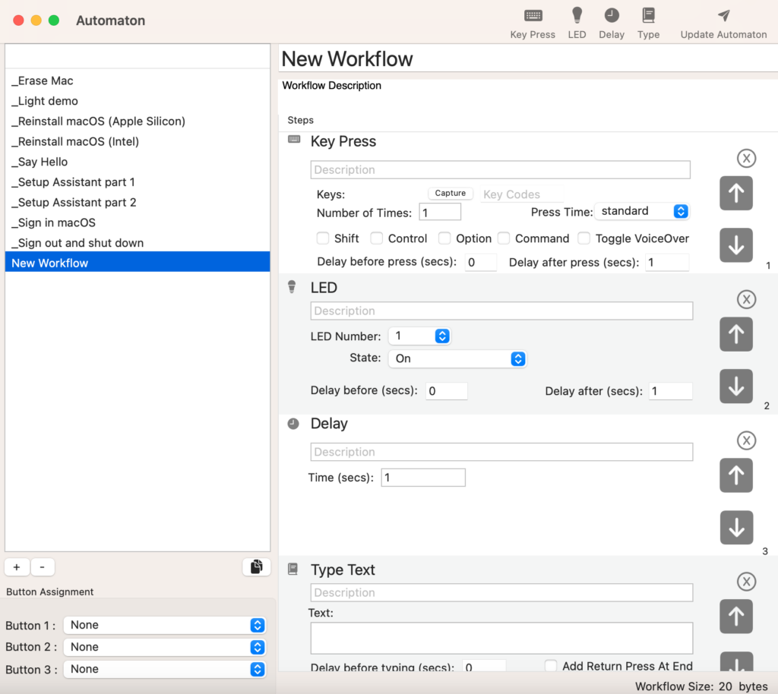Duplicate selected workflow with copy icon
778x694 pixels.
pyautogui.click(x=257, y=566)
